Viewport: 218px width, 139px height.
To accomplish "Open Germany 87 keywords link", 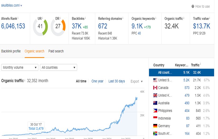I will click(188, 126).
